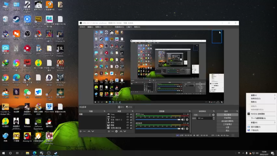Choose 显示设置(D) in context menu

[261, 127]
